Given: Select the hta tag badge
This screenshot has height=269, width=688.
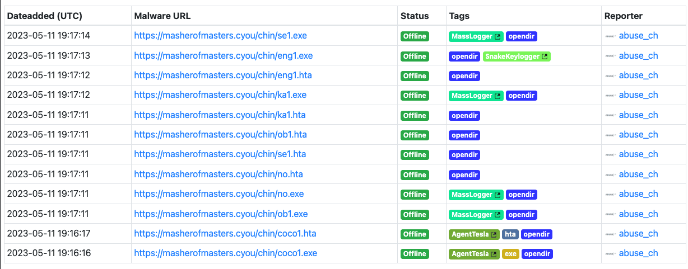Looking at the screenshot, I should (510, 234).
